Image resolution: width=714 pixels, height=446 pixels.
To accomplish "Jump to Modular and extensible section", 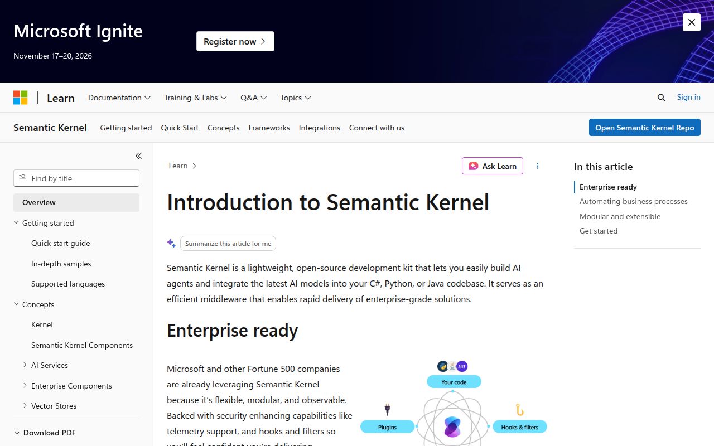I will click(x=620, y=216).
